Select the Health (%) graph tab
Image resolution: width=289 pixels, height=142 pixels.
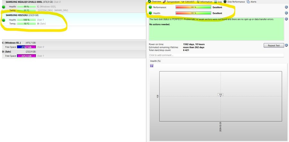pyautogui.click(x=155, y=61)
